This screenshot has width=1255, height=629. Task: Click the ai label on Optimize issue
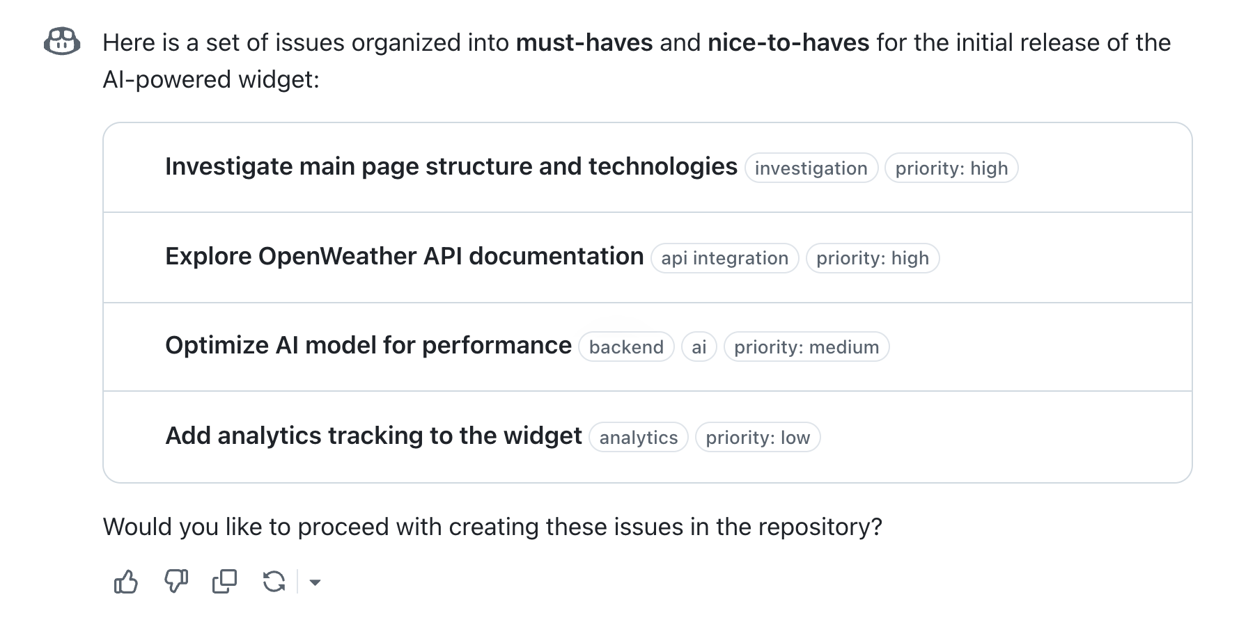pyautogui.click(x=699, y=347)
